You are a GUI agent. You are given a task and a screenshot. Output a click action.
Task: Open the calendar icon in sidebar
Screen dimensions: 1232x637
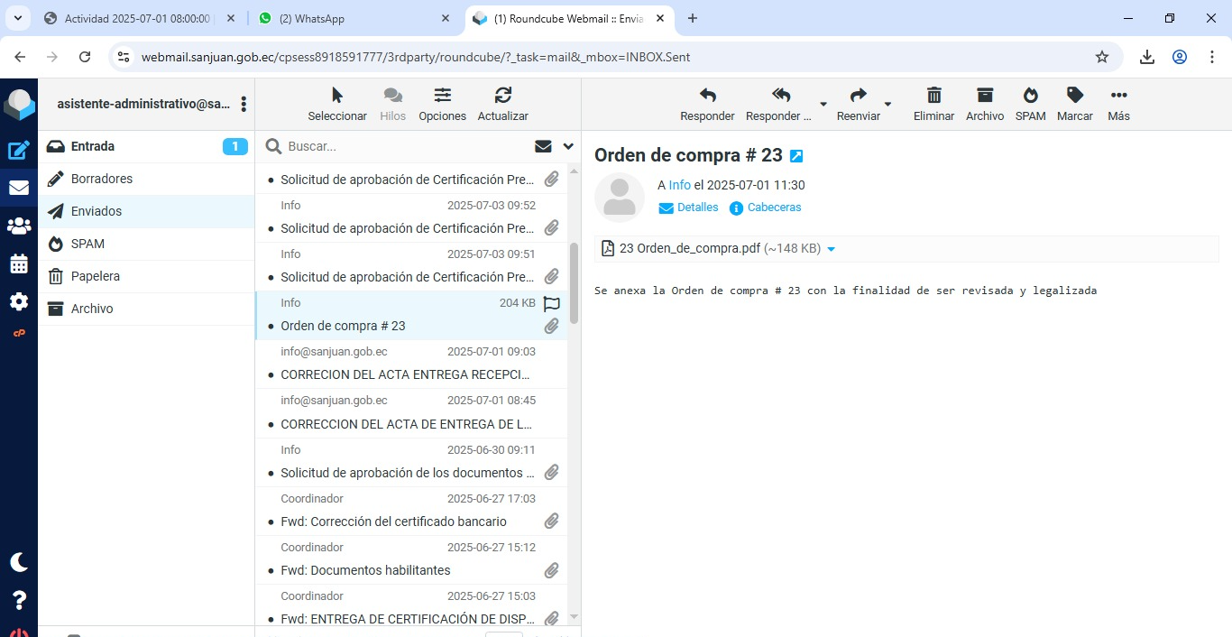pos(19,264)
